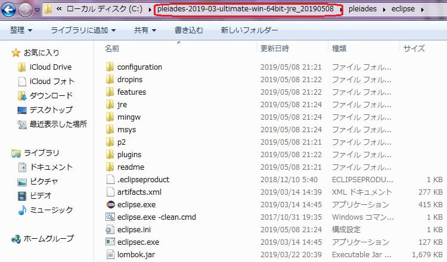Choose 書き込む in the toolbar
Screen dimensions: 447x262
coord(188,30)
